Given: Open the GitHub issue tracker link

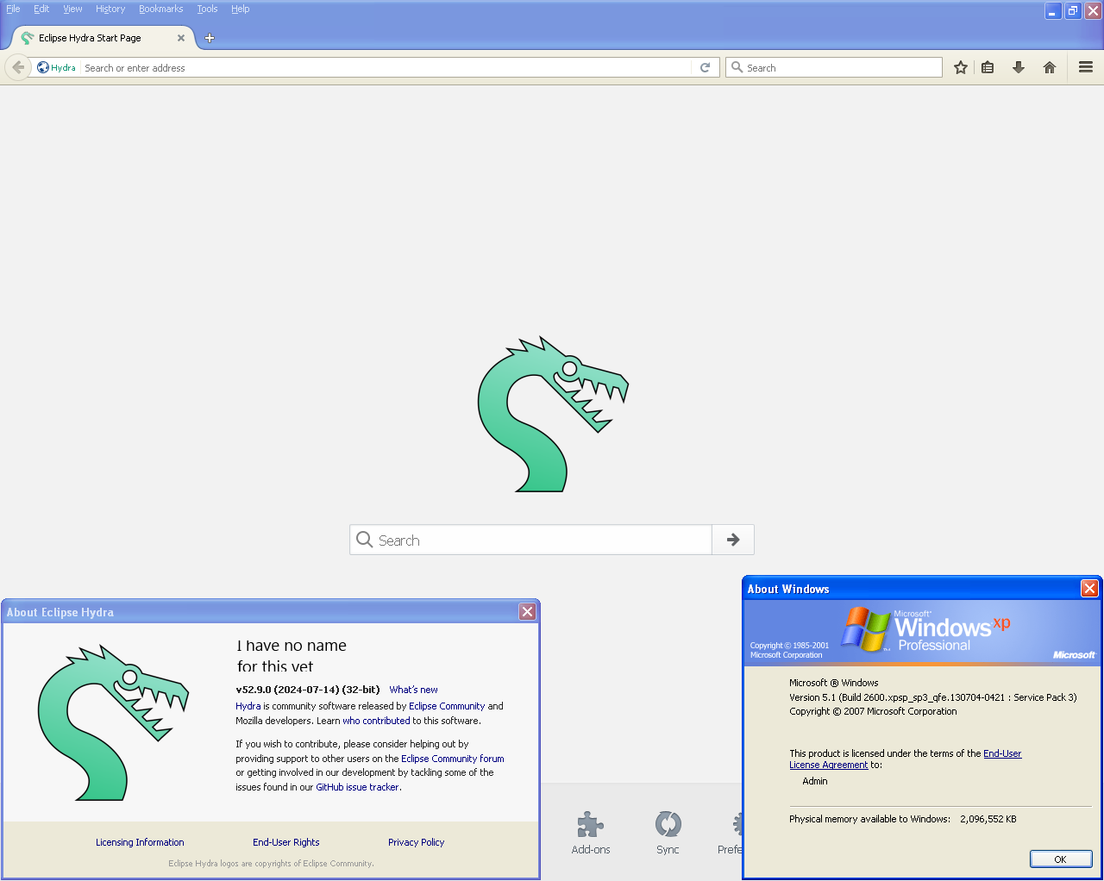Looking at the screenshot, I should click(x=358, y=787).
